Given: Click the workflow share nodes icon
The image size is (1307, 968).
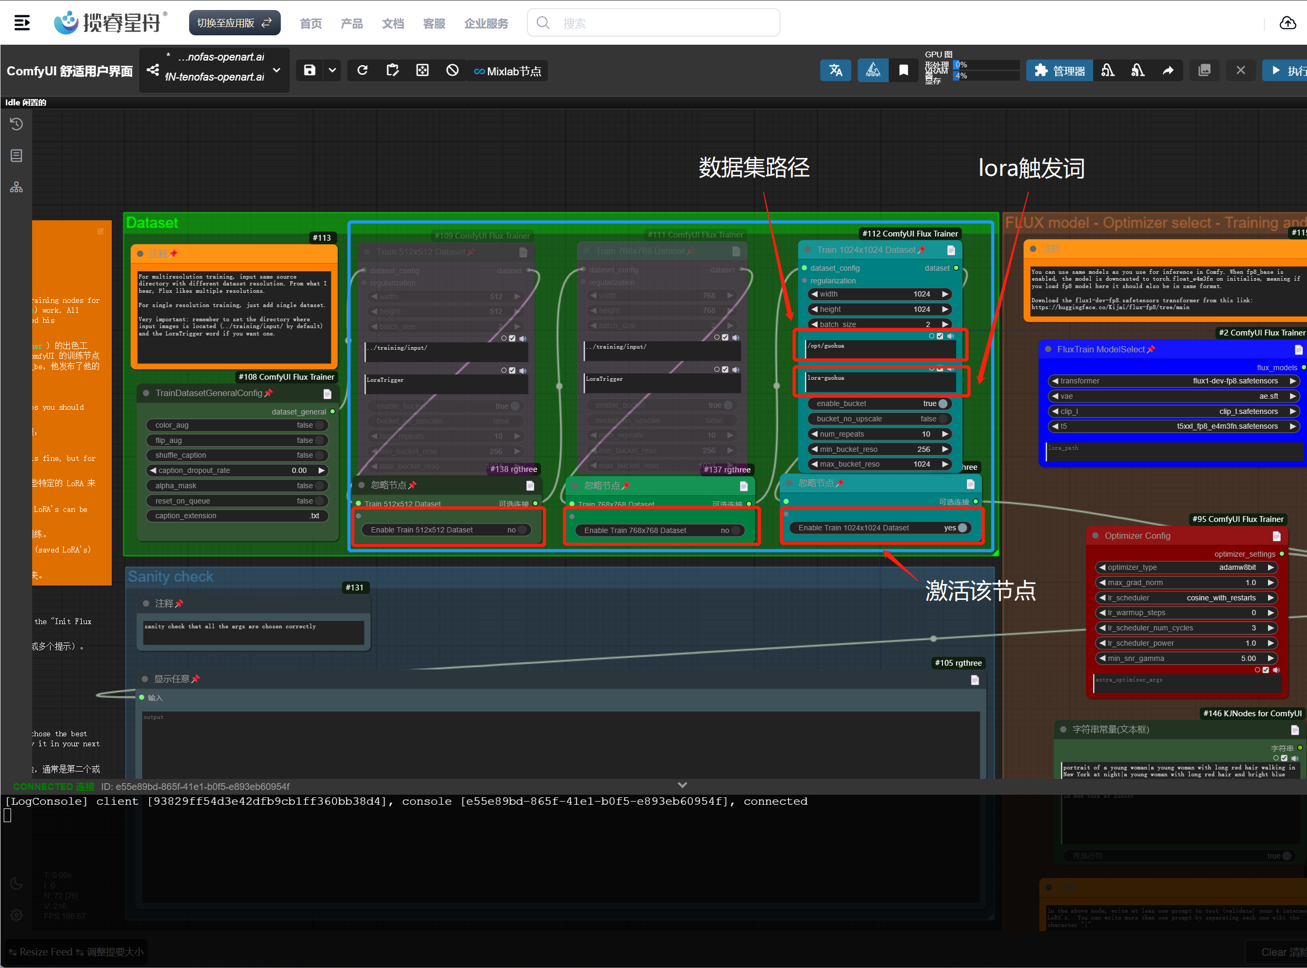Looking at the screenshot, I should 152,71.
